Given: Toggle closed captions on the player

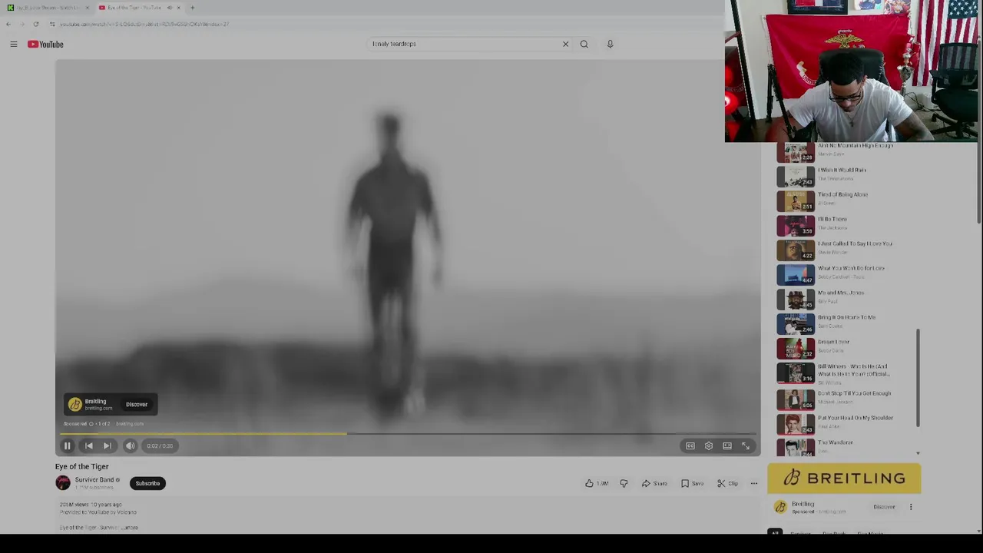Looking at the screenshot, I should pyautogui.click(x=690, y=445).
